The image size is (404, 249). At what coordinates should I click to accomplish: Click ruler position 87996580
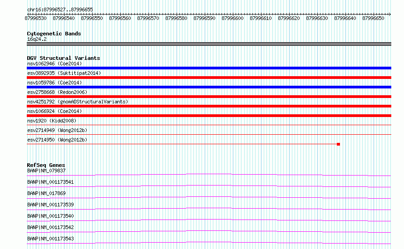[x=176, y=18]
